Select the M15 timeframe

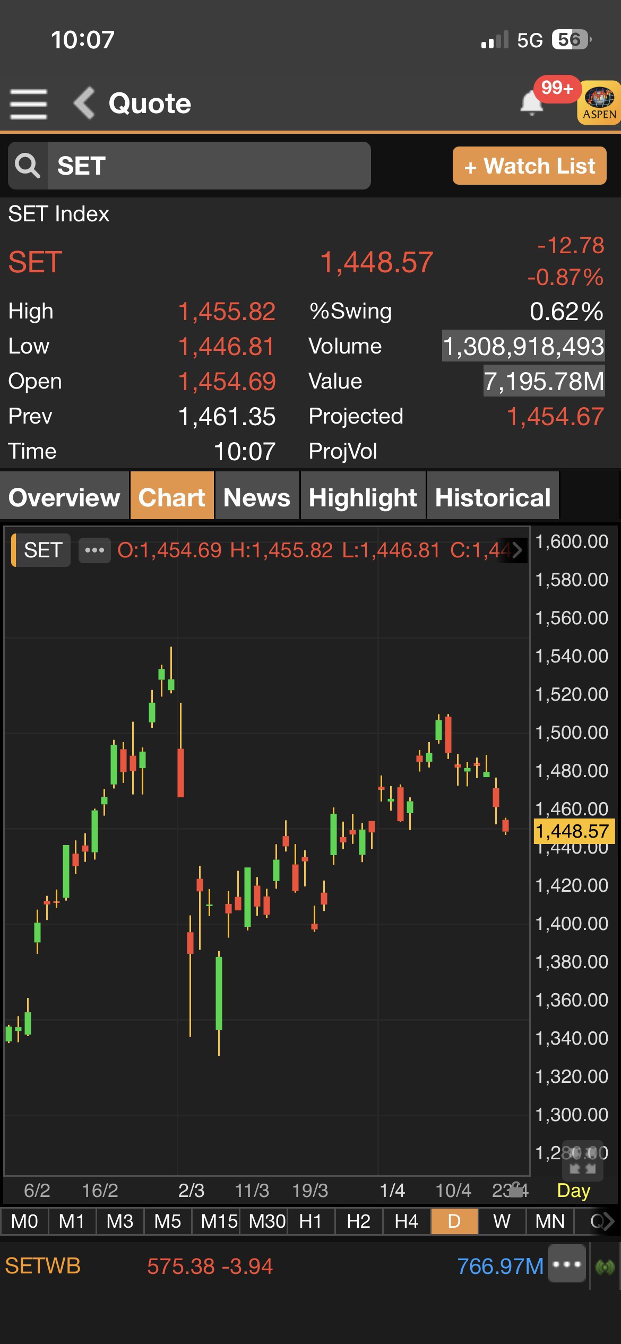tap(218, 1221)
